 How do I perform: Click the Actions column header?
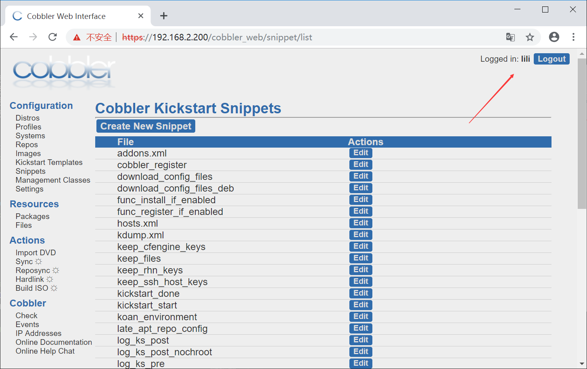(x=366, y=142)
